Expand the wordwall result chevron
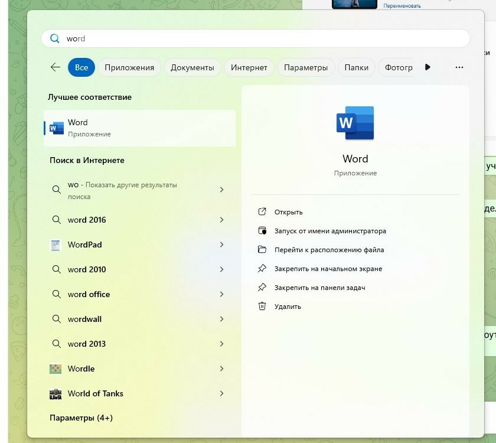The width and height of the screenshot is (496, 443). pyautogui.click(x=221, y=319)
